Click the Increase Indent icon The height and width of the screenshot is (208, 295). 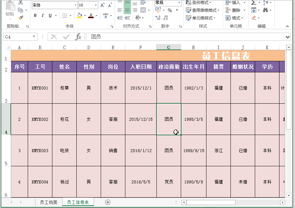(x=127, y=18)
